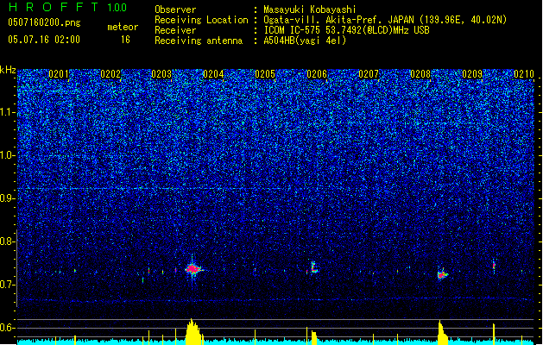The width and height of the screenshot is (543, 345).
Task: Select the file name 0507160200.png
Action: click(44, 22)
